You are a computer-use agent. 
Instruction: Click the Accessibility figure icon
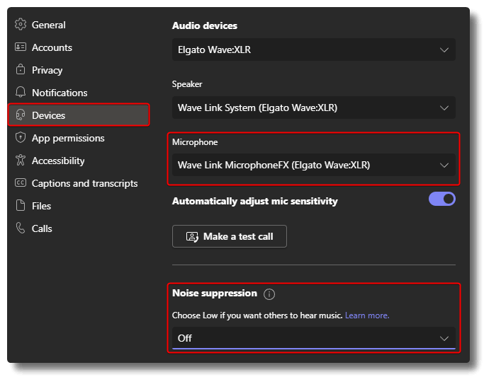pos(21,160)
